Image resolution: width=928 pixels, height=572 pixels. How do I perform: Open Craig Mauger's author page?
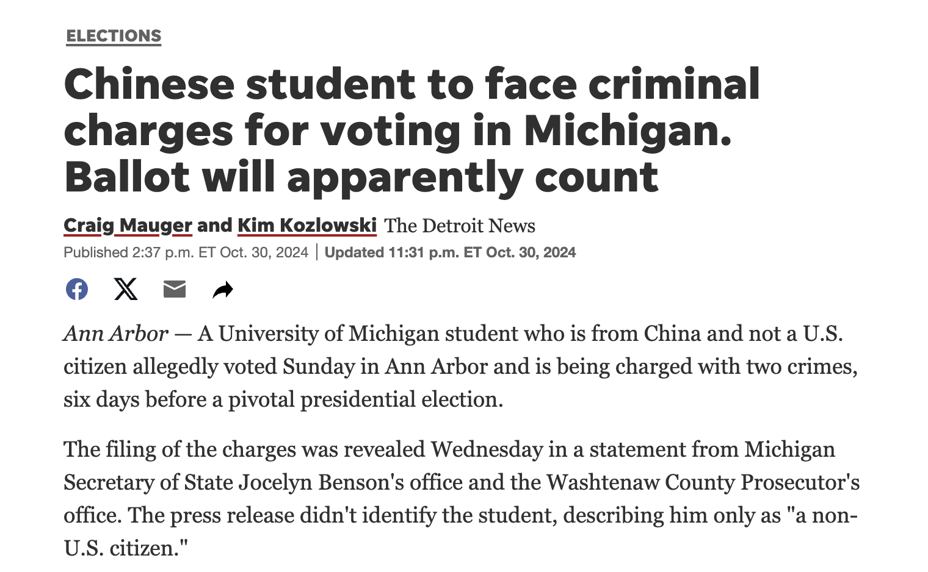pos(128,226)
